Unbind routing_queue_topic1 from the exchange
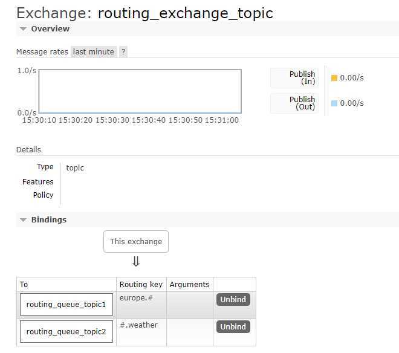The width and height of the screenshot is (399, 353). pos(233,300)
